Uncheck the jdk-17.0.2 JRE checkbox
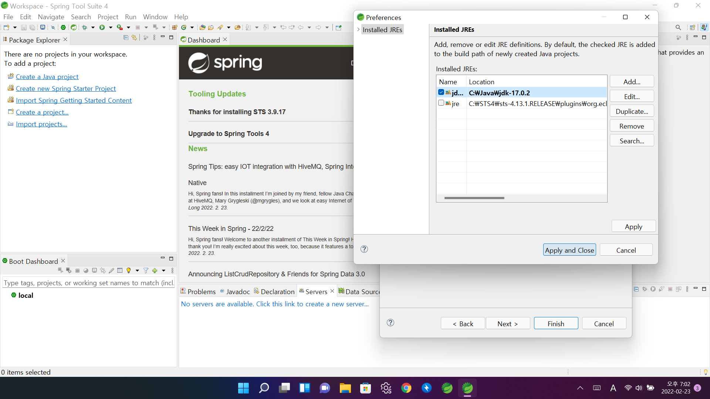Viewport: 710px width, 399px height. [x=441, y=92]
